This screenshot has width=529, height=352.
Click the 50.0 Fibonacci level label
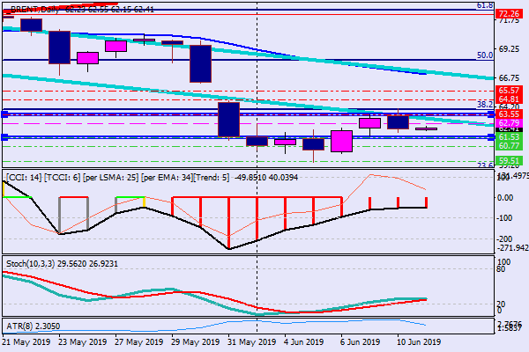[x=484, y=55]
